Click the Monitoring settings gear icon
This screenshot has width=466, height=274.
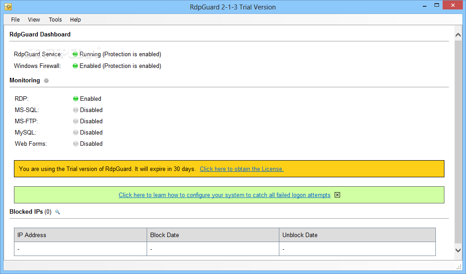pos(46,81)
